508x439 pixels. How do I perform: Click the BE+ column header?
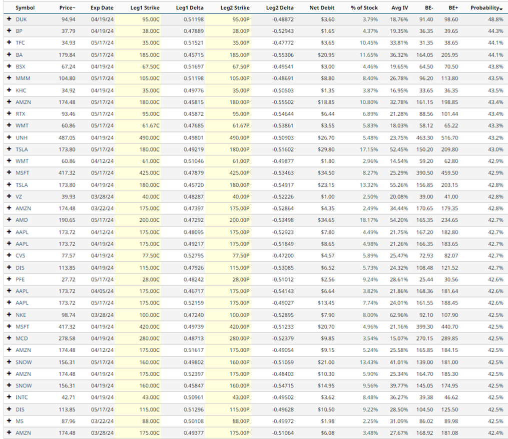point(453,8)
